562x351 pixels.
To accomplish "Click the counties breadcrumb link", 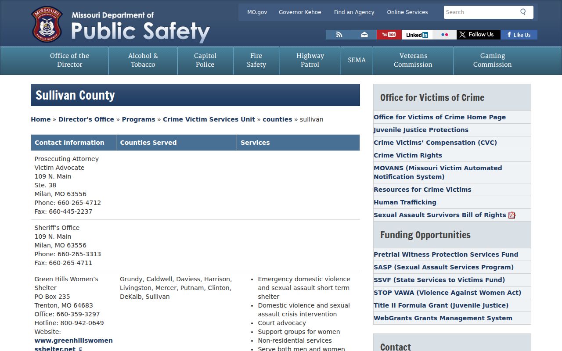I will [277, 119].
